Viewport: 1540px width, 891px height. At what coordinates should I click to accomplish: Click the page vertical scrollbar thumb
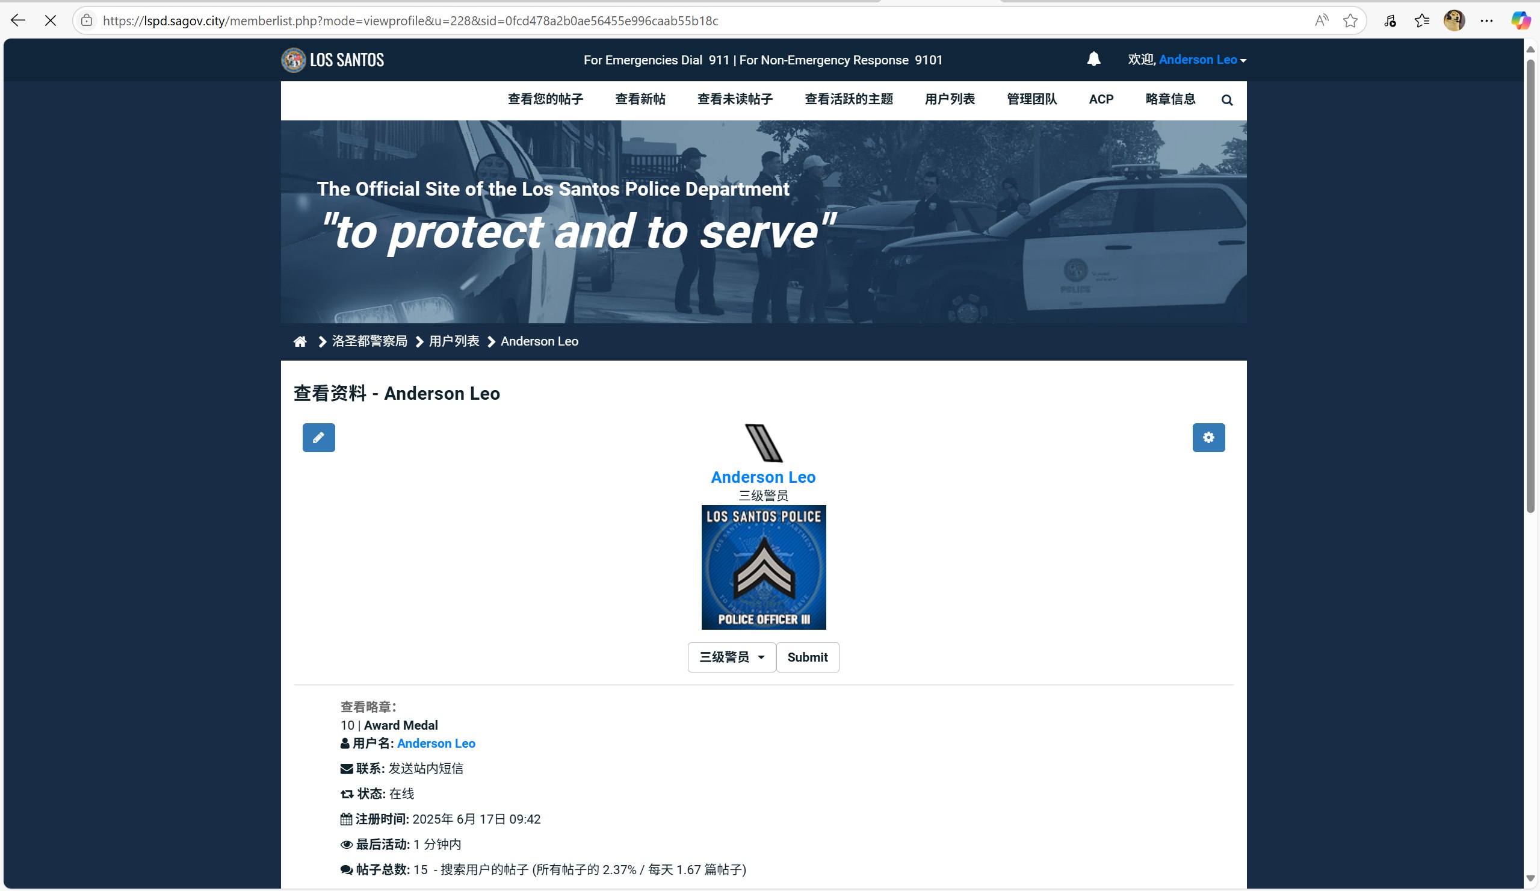tap(1530, 285)
